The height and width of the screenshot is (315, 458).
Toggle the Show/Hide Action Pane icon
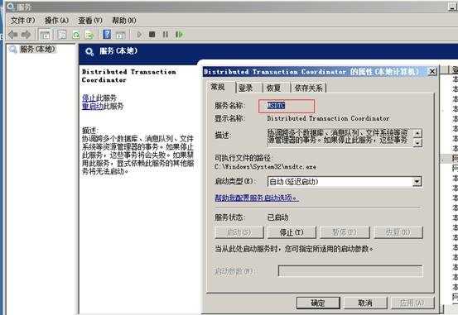(121, 35)
